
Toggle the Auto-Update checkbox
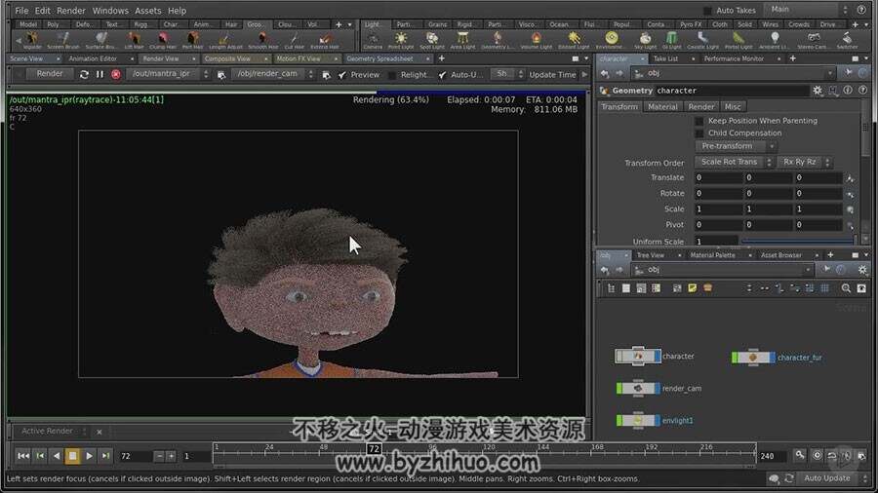click(x=442, y=75)
